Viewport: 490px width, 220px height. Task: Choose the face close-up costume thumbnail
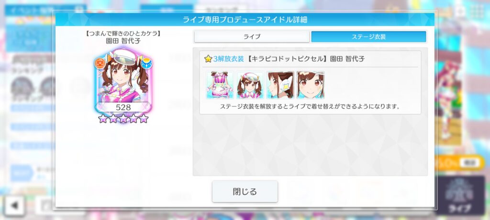pos(310,85)
